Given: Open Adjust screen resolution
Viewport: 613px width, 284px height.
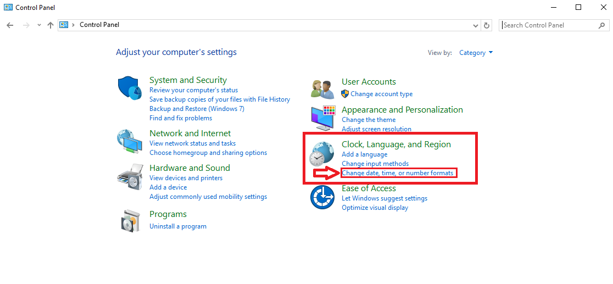Looking at the screenshot, I should pos(376,129).
